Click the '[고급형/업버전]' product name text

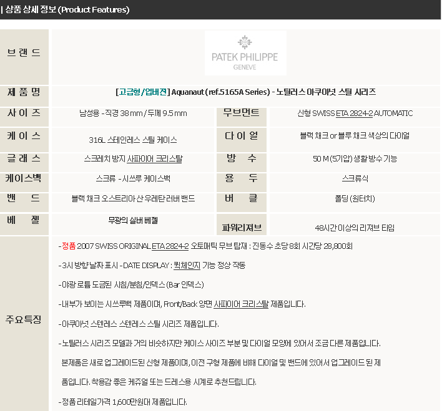click(x=142, y=92)
